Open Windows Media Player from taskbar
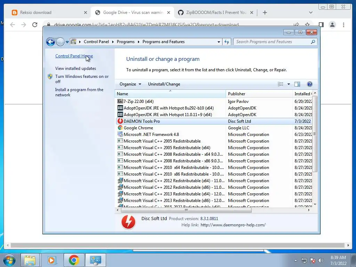The image size is (356, 267). tap(51, 260)
